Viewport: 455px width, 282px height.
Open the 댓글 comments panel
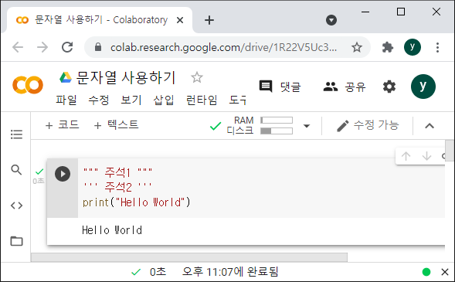pyautogui.click(x=280, y=87)
